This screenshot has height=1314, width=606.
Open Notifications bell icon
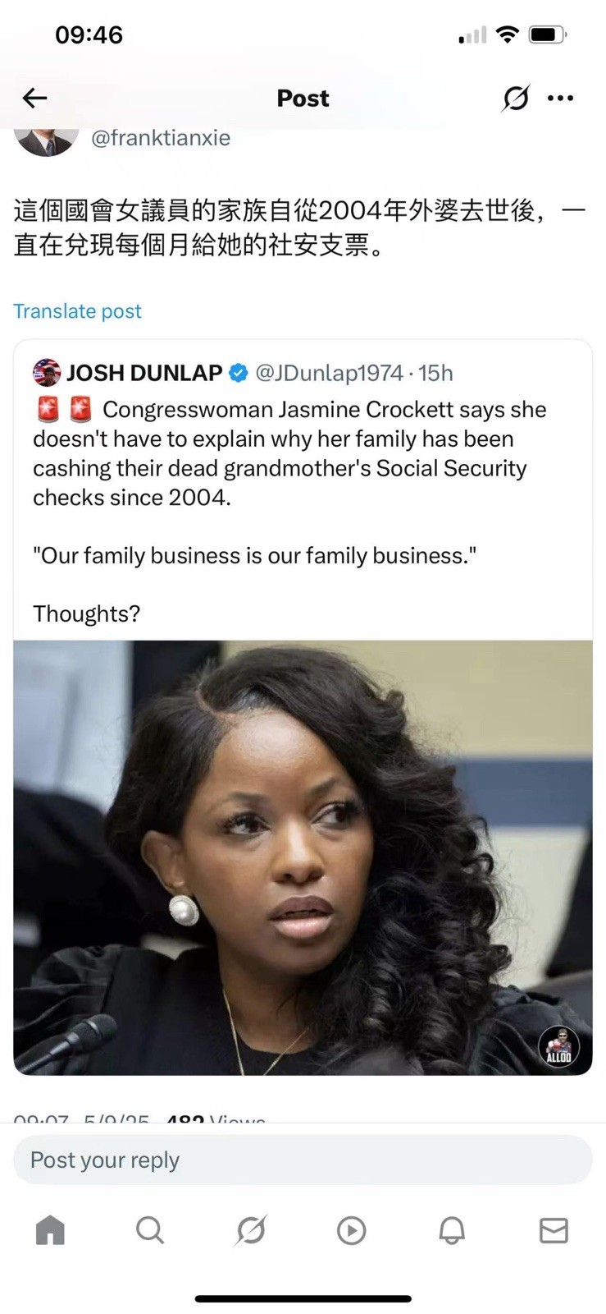tap(452, 1230)
